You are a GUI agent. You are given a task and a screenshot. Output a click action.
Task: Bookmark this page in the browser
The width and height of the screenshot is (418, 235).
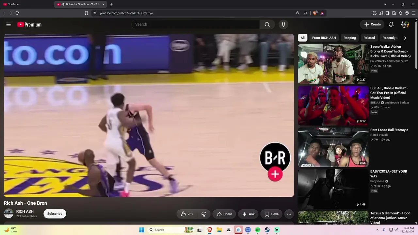pos(86,13)
